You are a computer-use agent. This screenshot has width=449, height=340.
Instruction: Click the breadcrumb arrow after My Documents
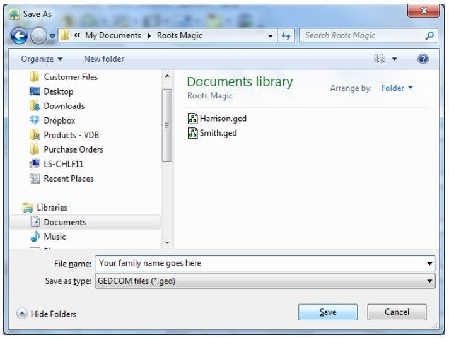pos(149,36)
